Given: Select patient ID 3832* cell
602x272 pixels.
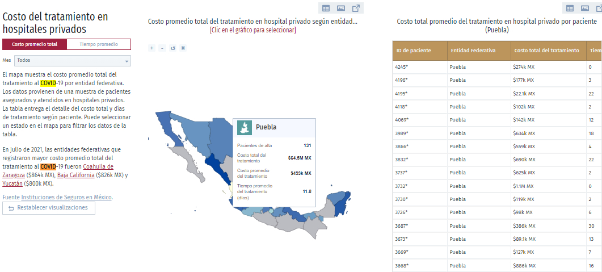Looking at the screenshot, I should point(420,160).
